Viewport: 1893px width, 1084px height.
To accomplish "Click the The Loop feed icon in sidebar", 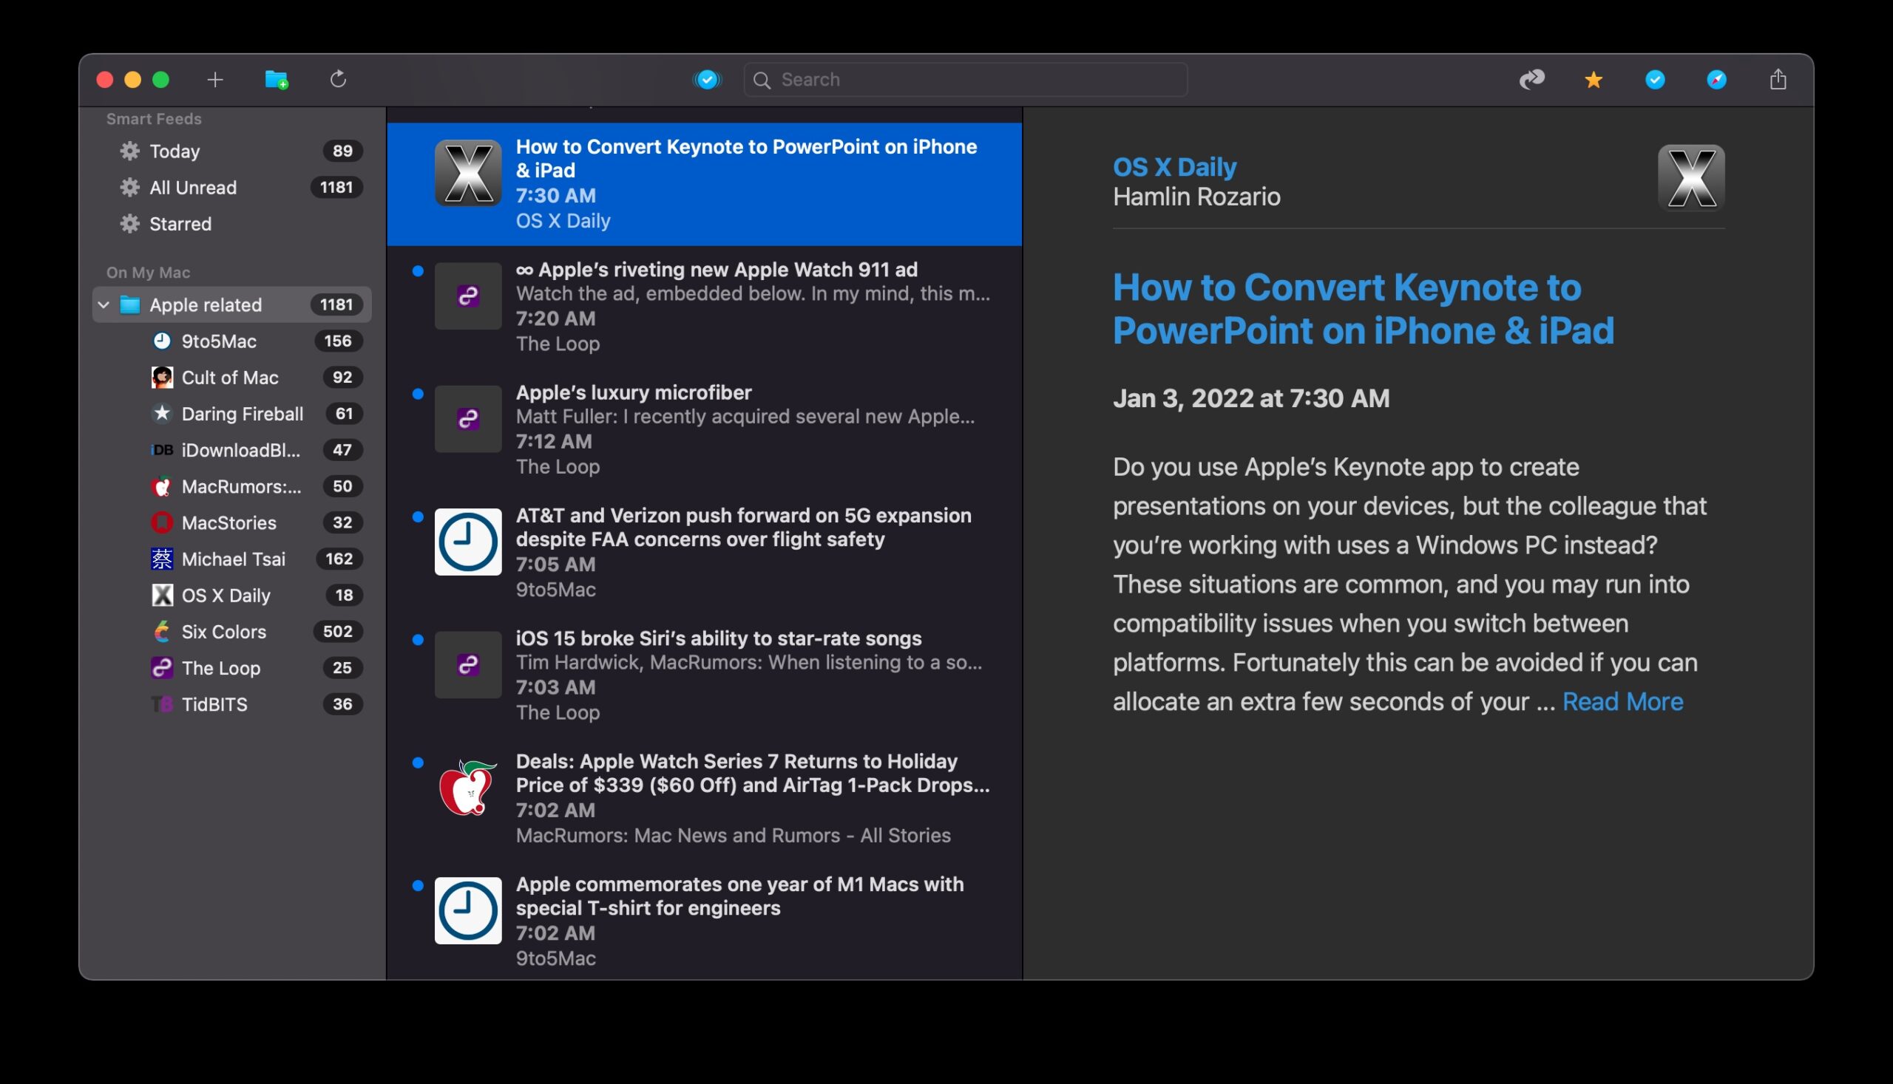I will [162, 668].
